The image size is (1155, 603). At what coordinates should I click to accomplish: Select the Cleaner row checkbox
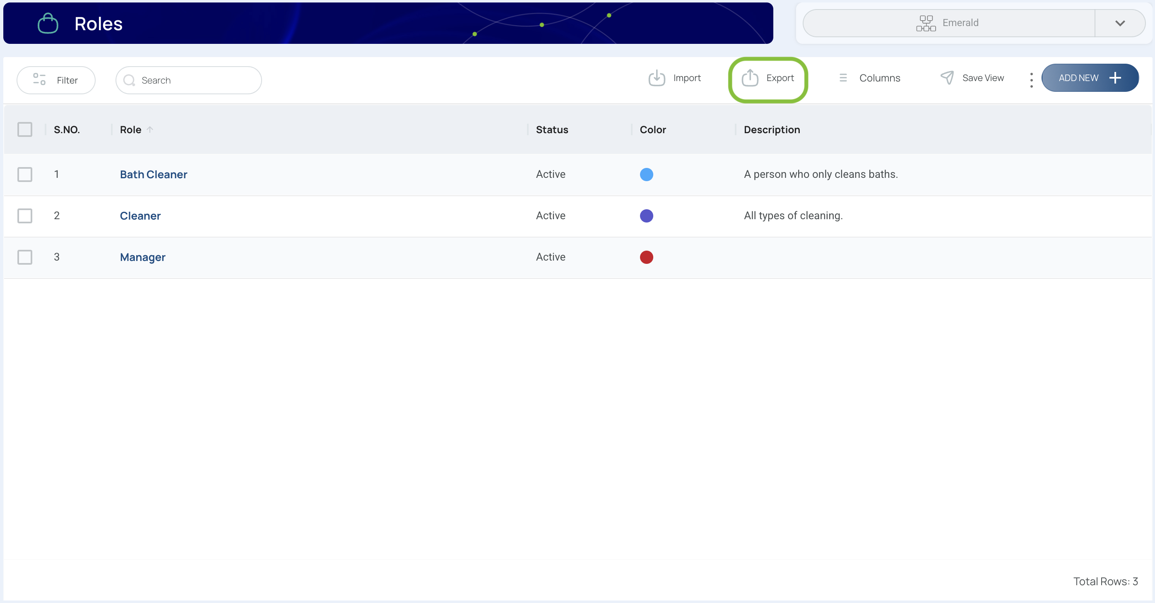(x=25, y=215)
